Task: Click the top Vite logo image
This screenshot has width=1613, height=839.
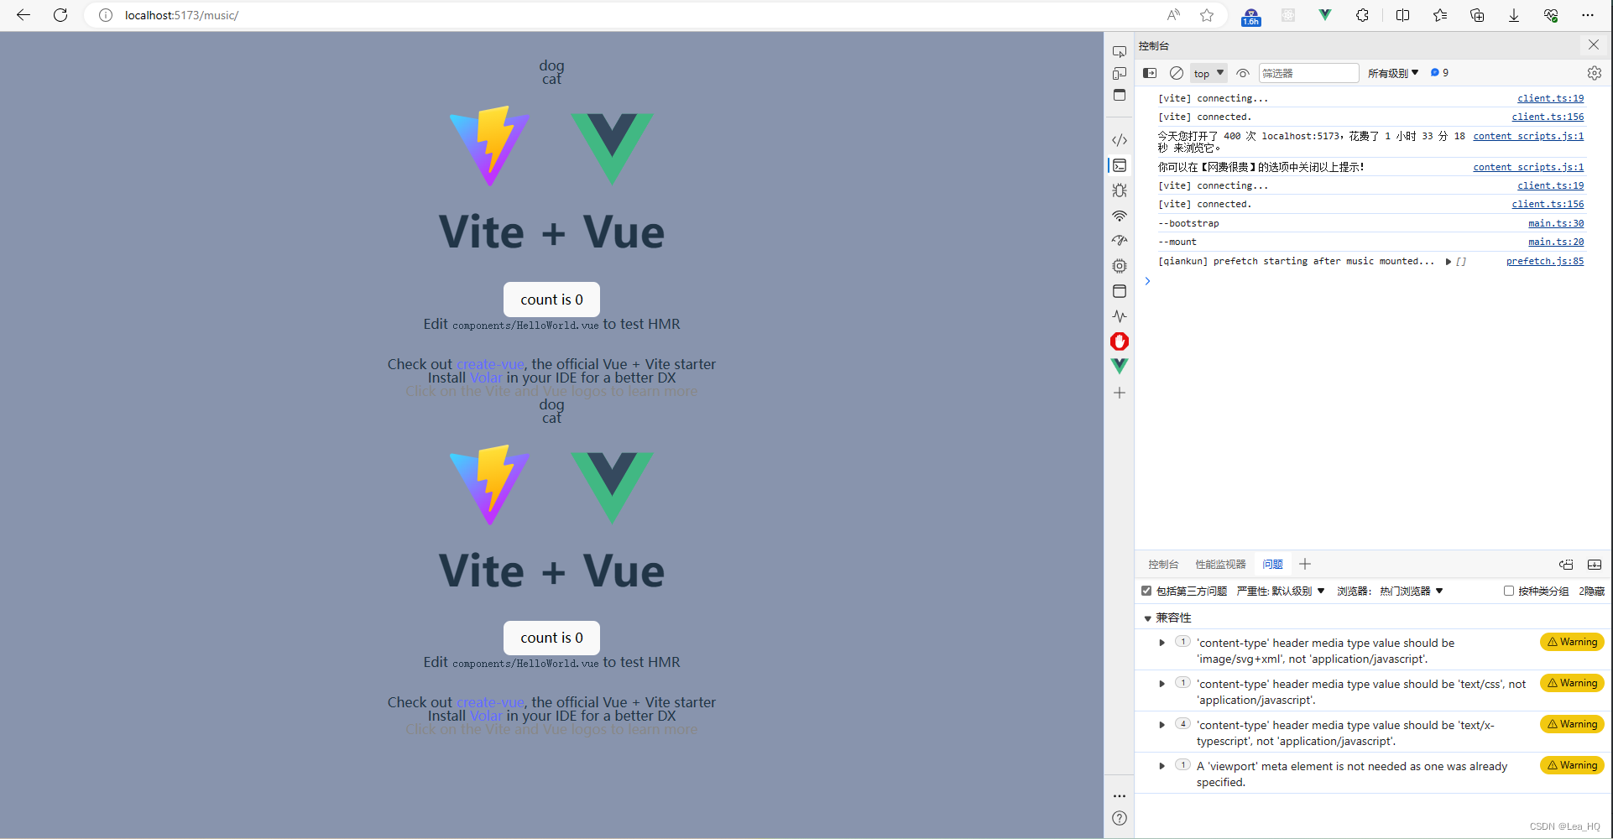Action: [x=490, y=145]
